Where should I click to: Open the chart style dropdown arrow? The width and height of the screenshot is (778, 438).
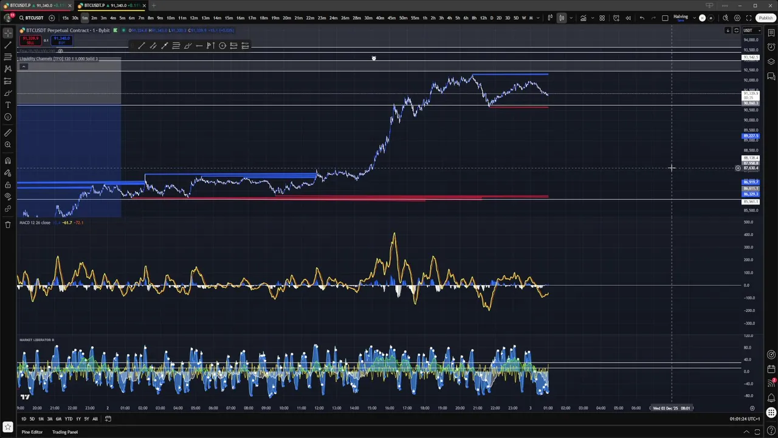tap(571, 18)
